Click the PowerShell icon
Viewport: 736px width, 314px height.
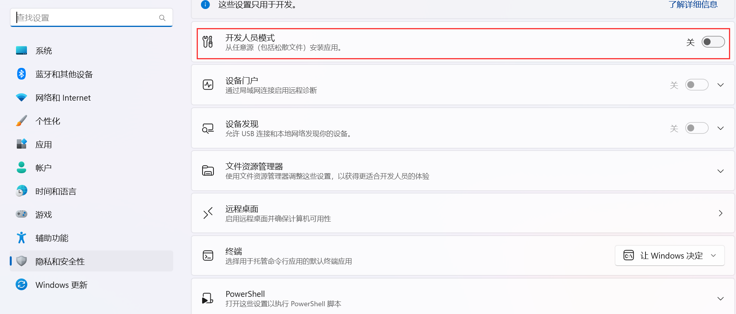pos(208,298)
